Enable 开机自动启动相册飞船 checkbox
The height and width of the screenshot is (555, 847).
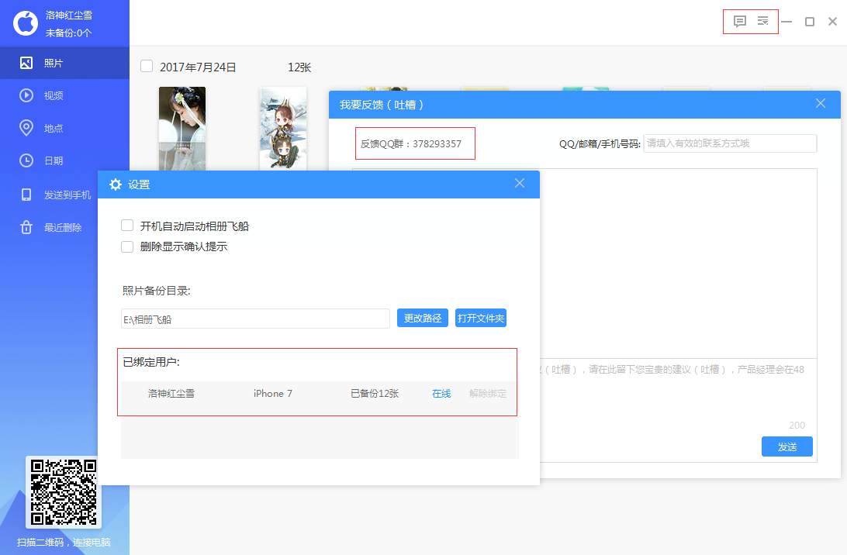[127, 226]
